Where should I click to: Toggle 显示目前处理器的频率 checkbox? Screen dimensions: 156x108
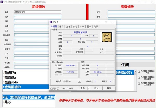point(139,72)
